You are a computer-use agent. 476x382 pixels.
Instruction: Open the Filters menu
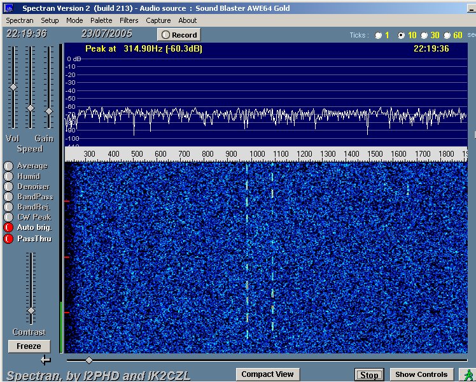pos(129,20)
